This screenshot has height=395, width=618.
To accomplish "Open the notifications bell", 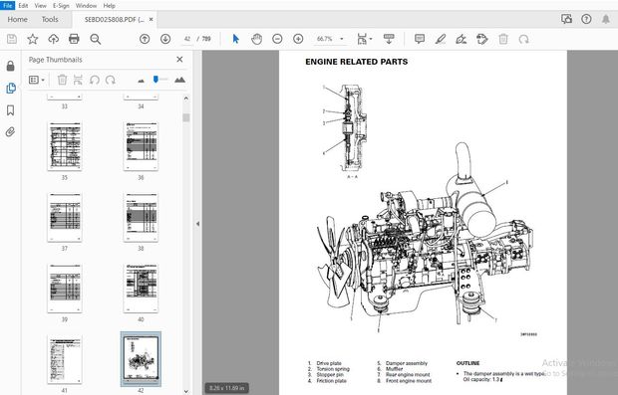I will click(606, 19).
